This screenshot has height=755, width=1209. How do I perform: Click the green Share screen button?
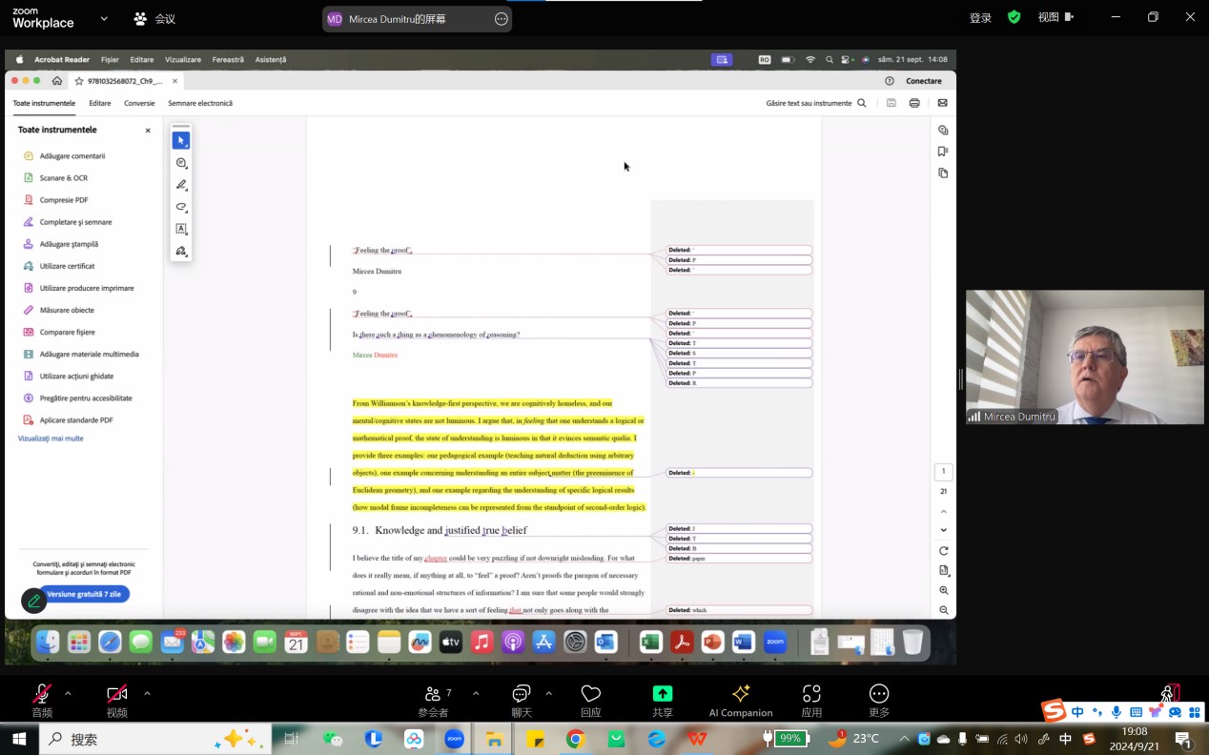(x=662, y=699)
